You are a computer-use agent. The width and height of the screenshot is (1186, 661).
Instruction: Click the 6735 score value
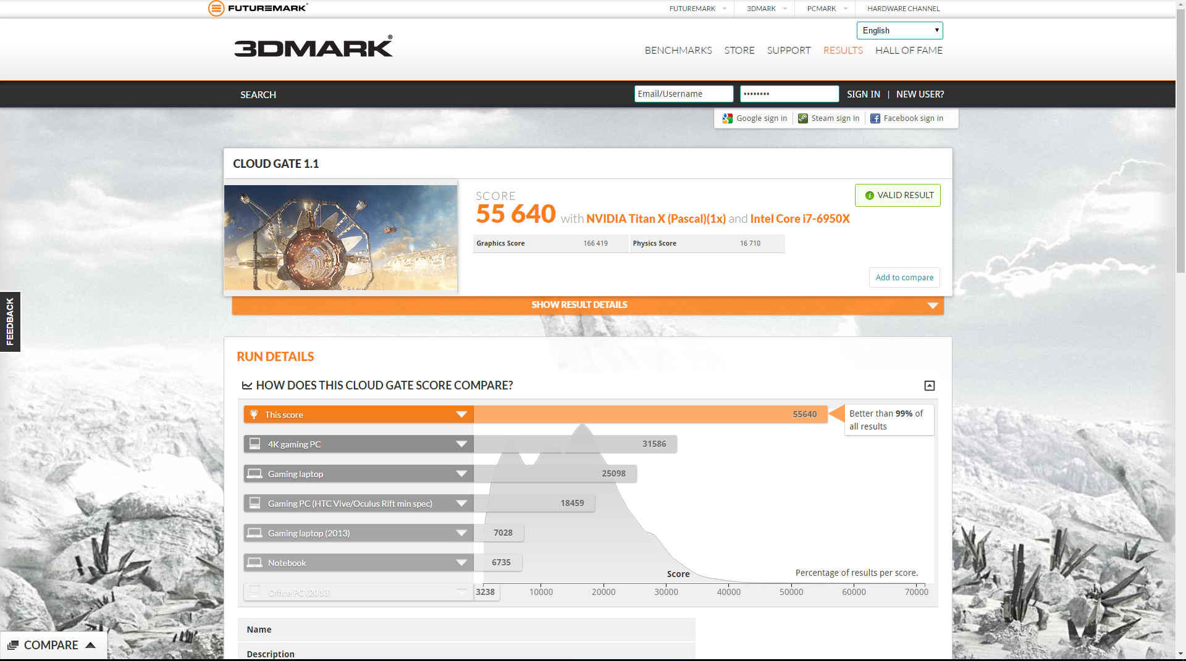[x=501, y=562]
